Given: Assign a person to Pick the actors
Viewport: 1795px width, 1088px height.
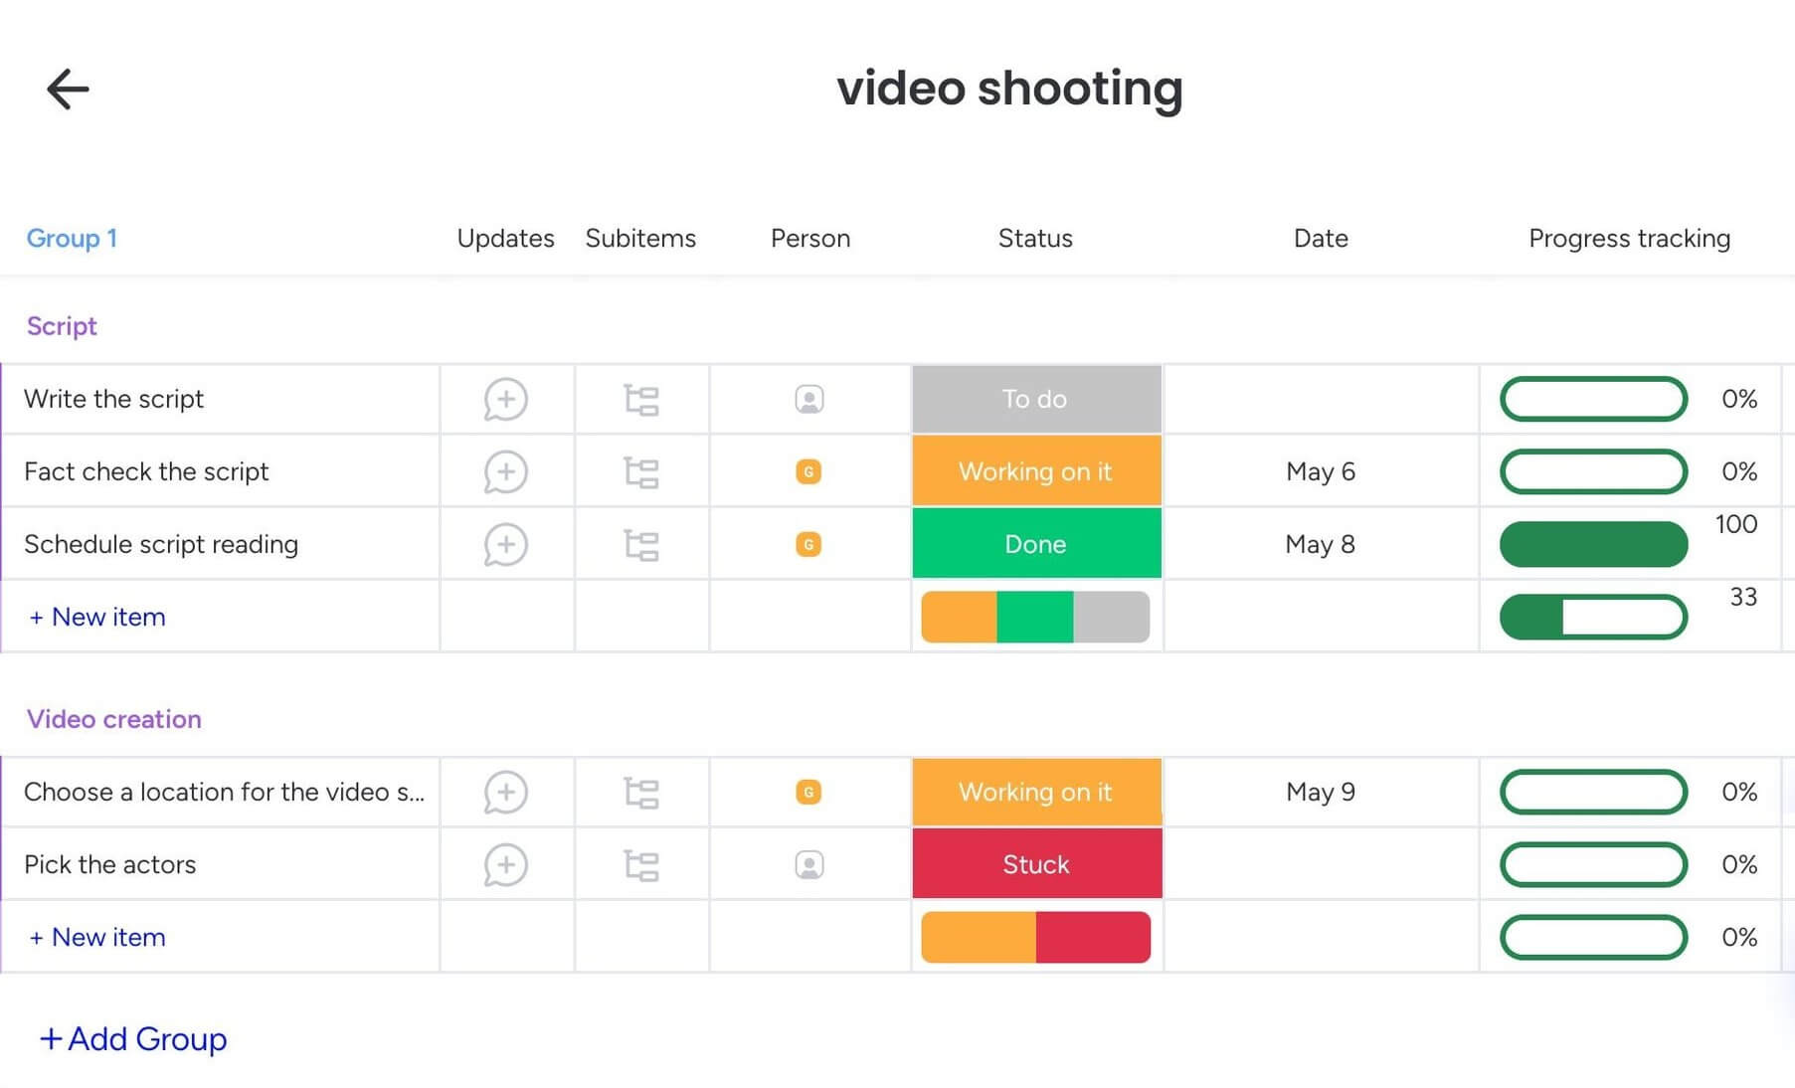Looking at the screenshot, I should click(x=809, y=865).
